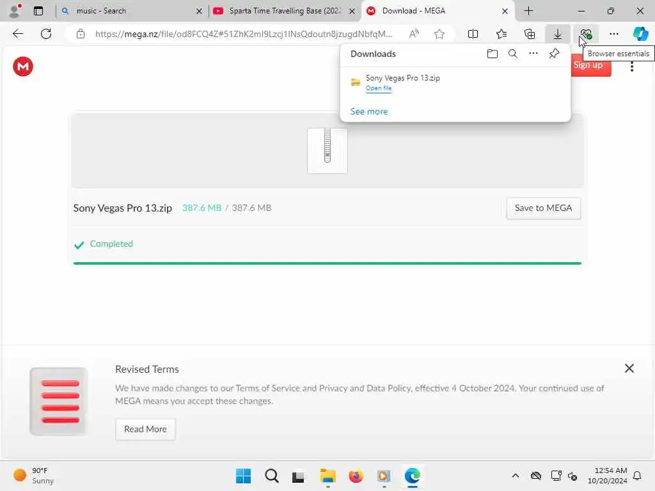Viewport: 655px width, 491px height.
Task: Open Edge Settings and more menu
Action: coord(613,34)
